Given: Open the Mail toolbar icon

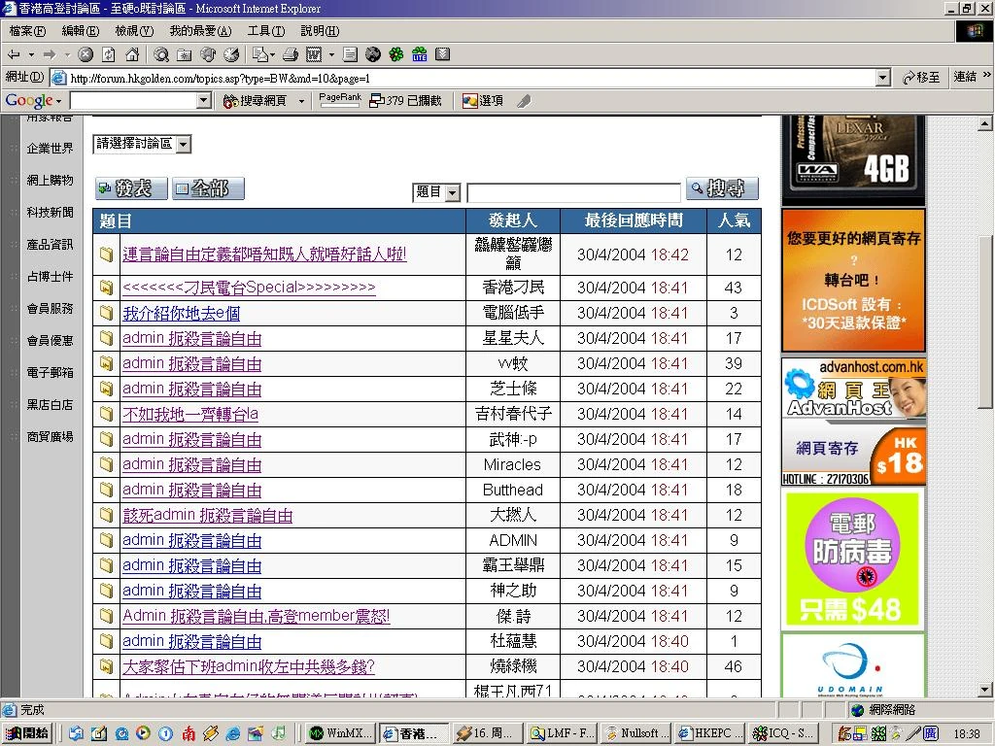Looking at the screenshot, I should (259, 54).
